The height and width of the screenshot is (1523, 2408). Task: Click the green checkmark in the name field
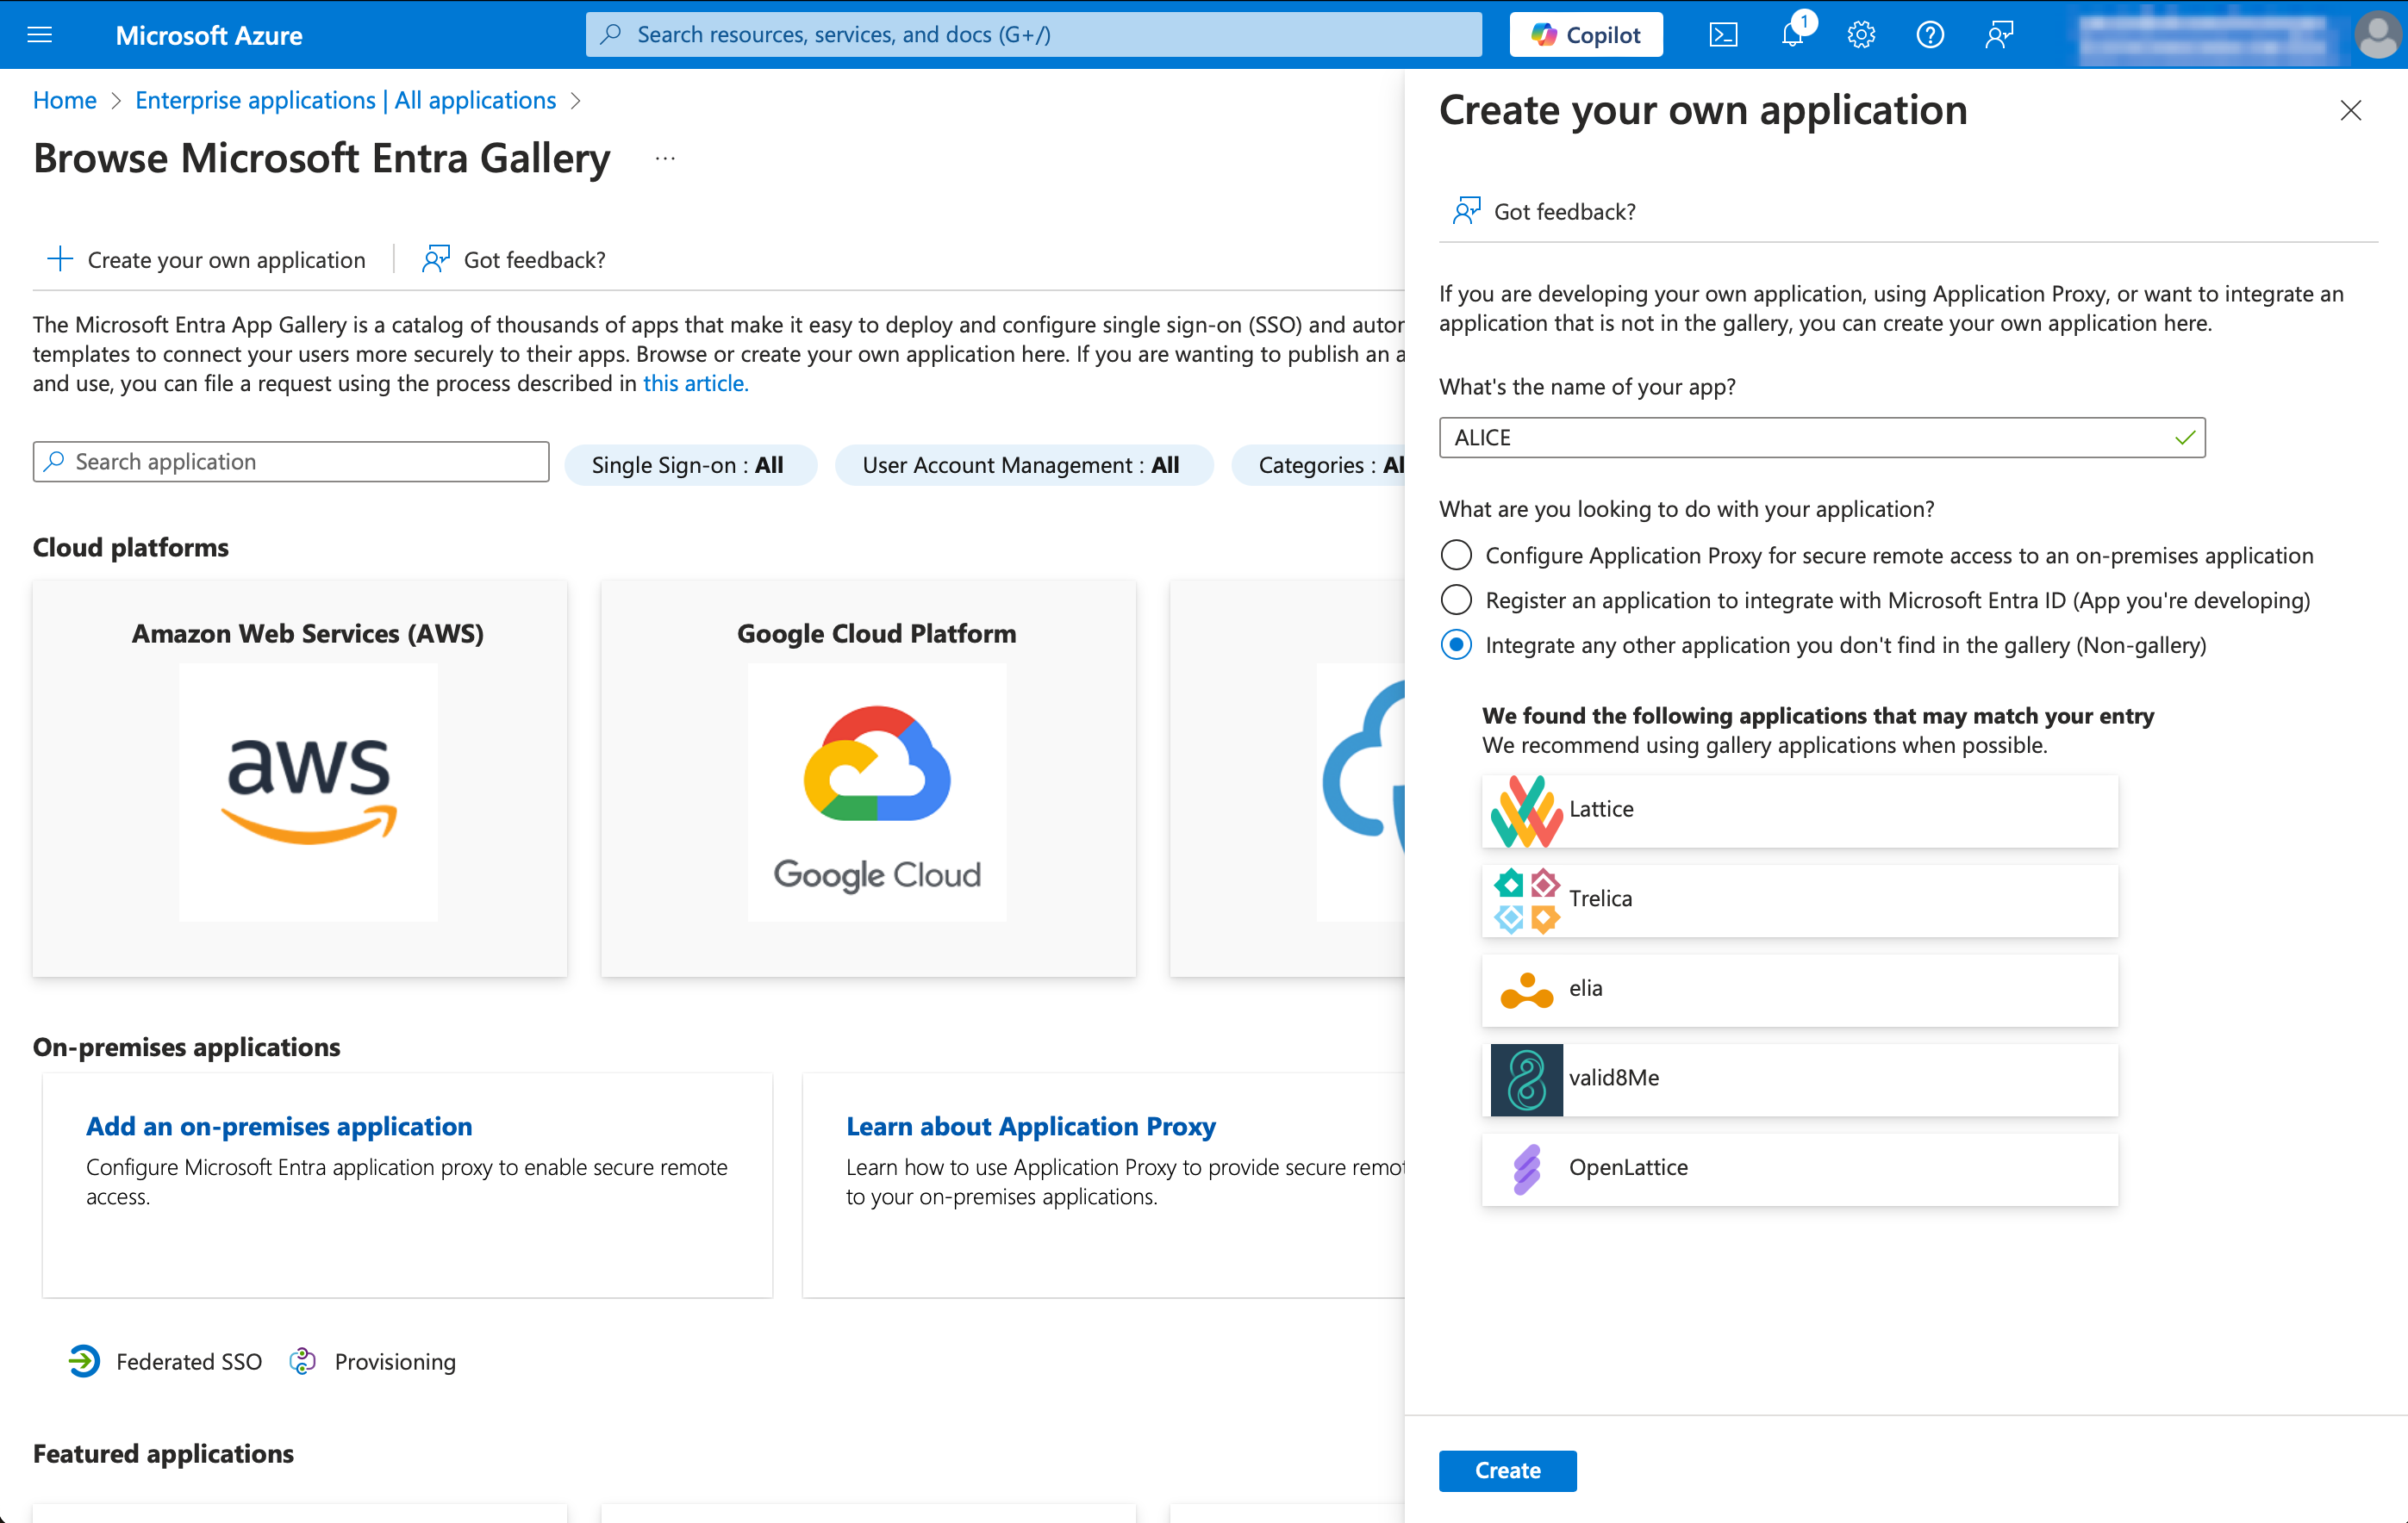[2184, 438]
